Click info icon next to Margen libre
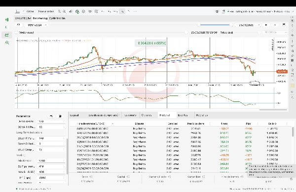Viewport: 296px width, 192px height. pos(203,177)
